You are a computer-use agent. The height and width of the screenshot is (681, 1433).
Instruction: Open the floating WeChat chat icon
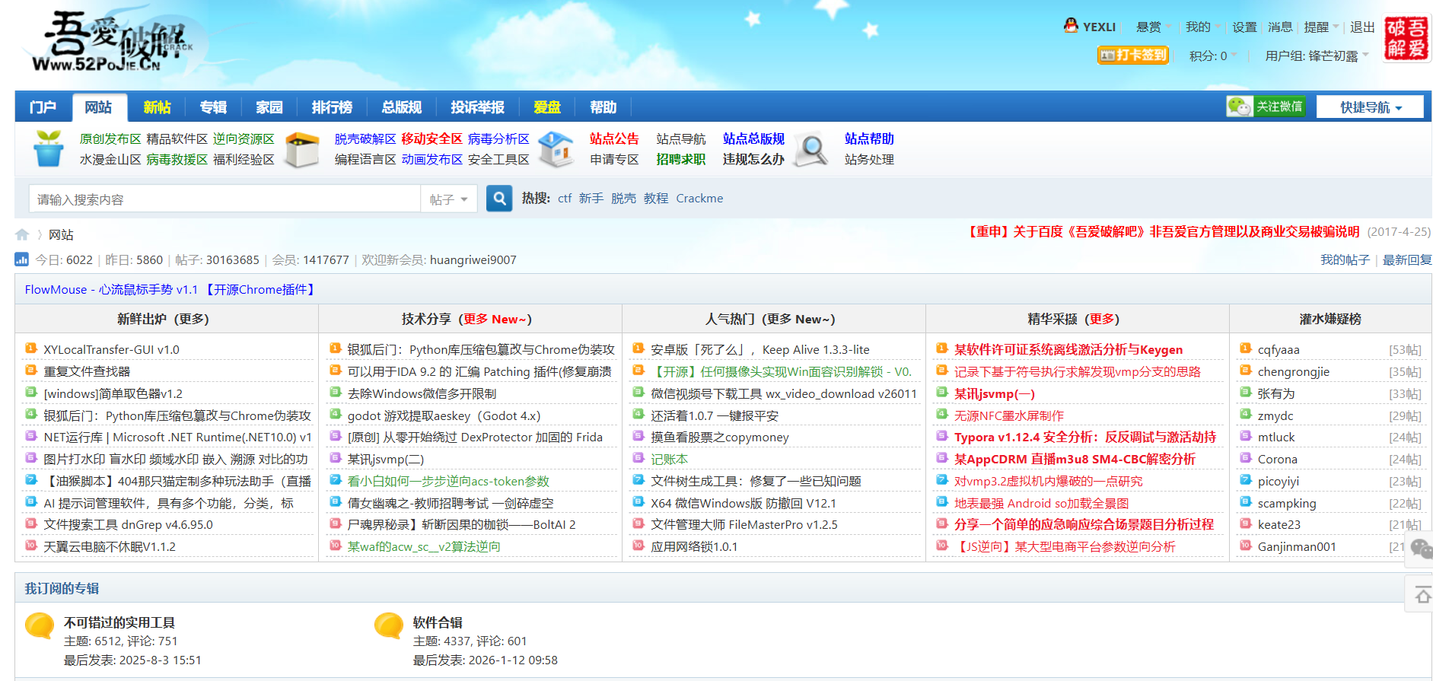click(1420, 548)
